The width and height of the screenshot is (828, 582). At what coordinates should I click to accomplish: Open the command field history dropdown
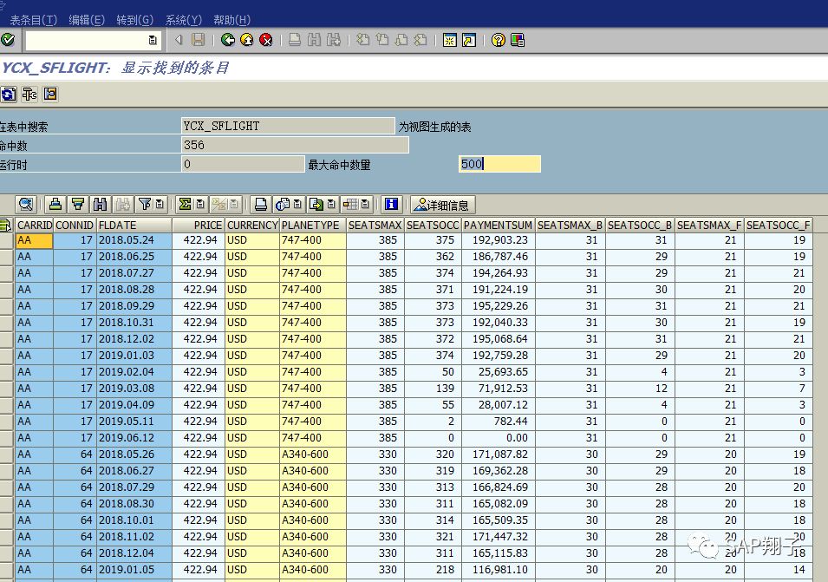pos(153,40)
